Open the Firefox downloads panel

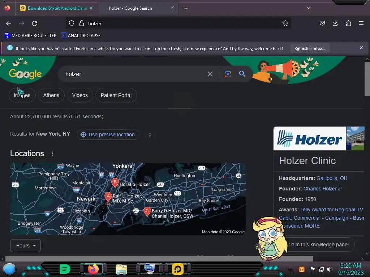point(335,23)
